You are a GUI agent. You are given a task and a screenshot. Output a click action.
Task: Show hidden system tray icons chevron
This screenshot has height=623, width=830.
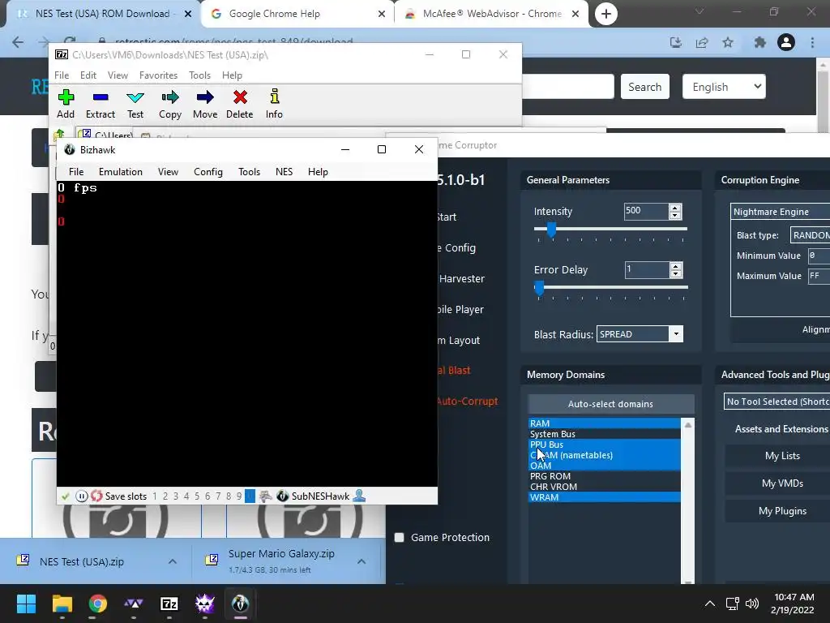pos(710,604)
